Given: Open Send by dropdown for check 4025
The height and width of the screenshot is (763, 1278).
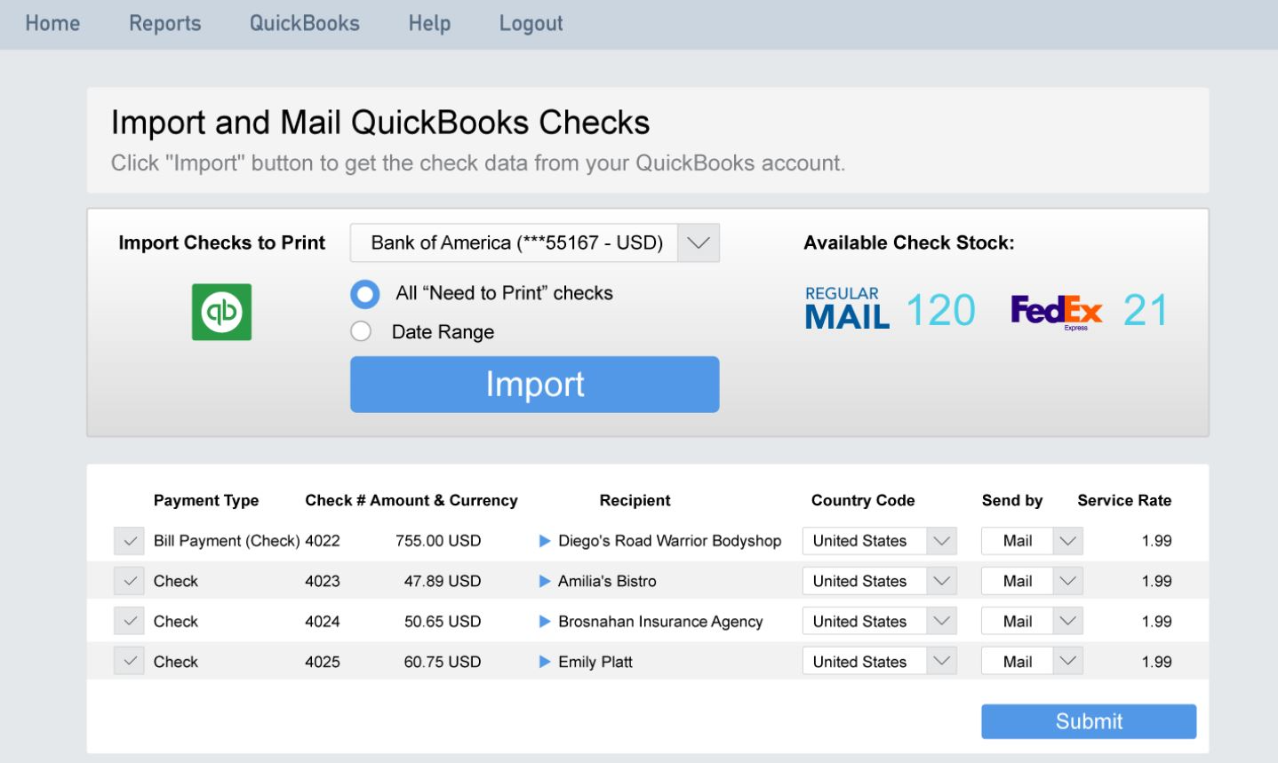Looking at the screenshot, I should tap(1066, 661).
